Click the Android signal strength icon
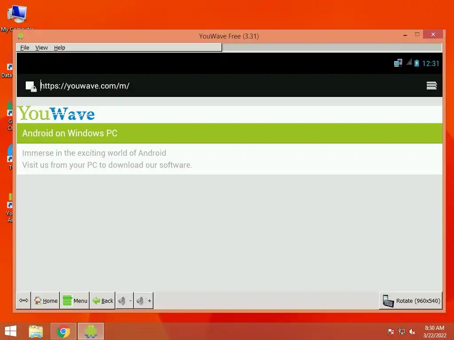 tap(409, 62)
